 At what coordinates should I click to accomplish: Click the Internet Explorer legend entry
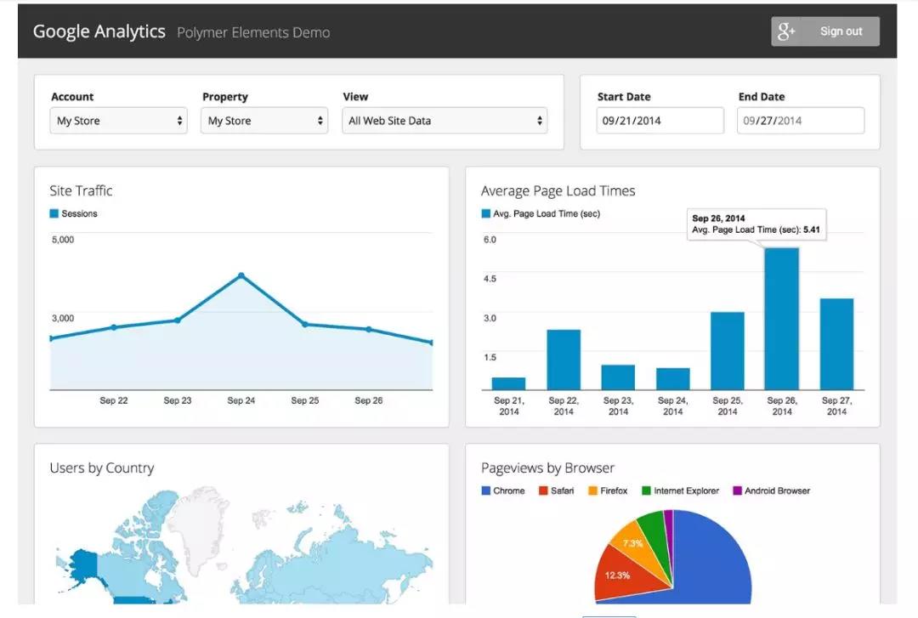click(x=680, y=491)
